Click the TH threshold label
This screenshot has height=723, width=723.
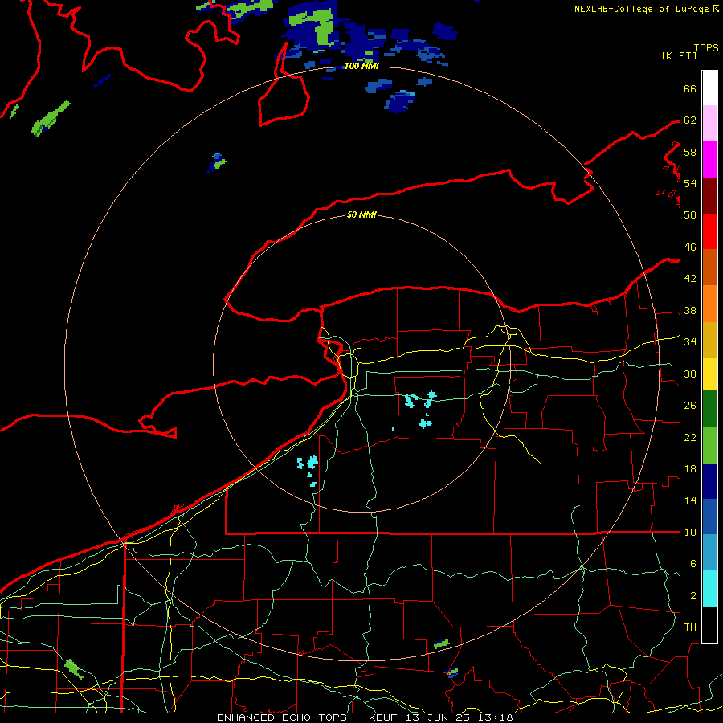(690, 627)
